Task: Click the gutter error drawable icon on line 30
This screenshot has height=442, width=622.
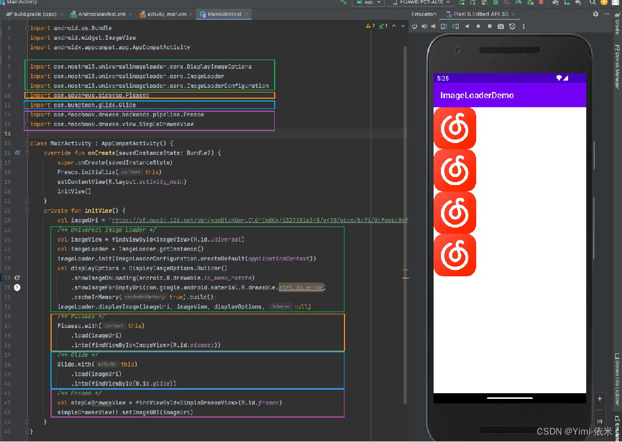Action: tap(17, 287)
